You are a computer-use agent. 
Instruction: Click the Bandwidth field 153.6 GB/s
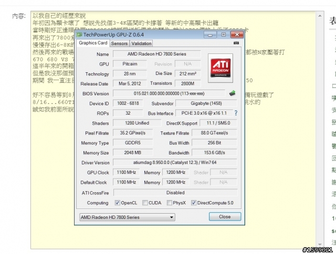[x=214, y=152]
